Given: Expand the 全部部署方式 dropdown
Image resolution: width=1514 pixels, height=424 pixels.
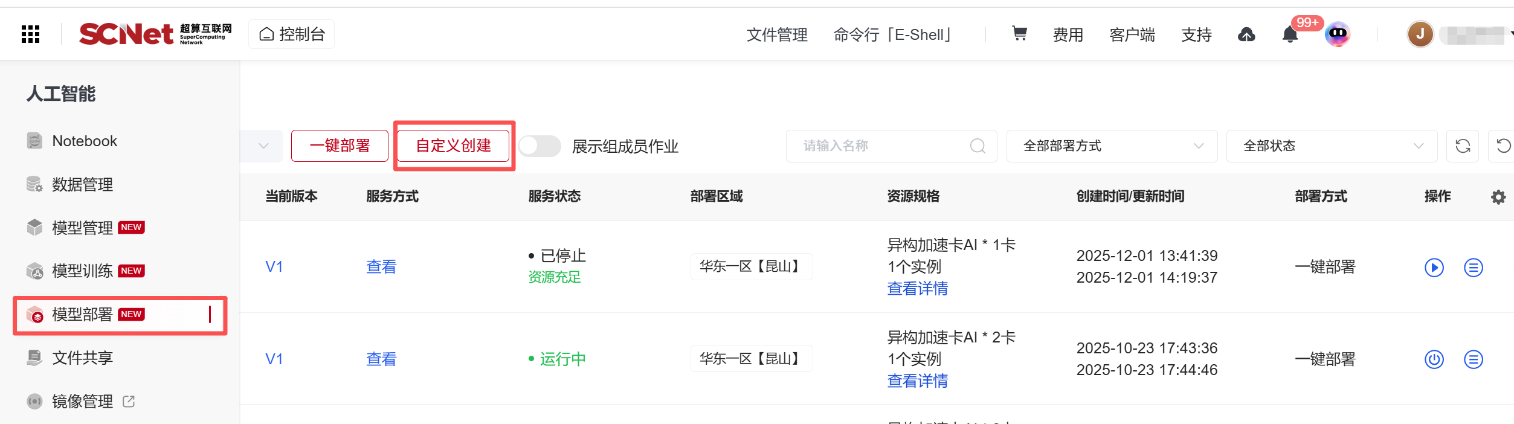Looking at the screenshot, I should 1112,146.
